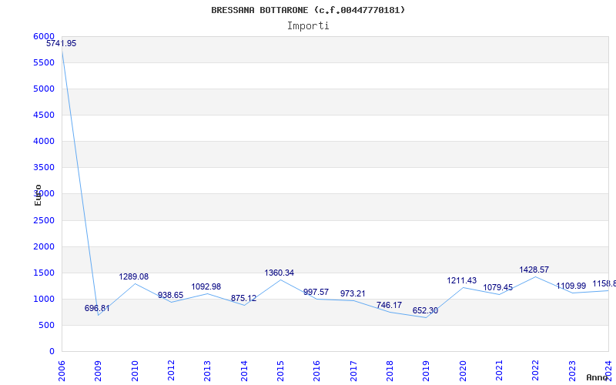Viewport: 616px width, 385px height.
Task: Click the 2000 value on Euro axis
Action: (44, 246)
